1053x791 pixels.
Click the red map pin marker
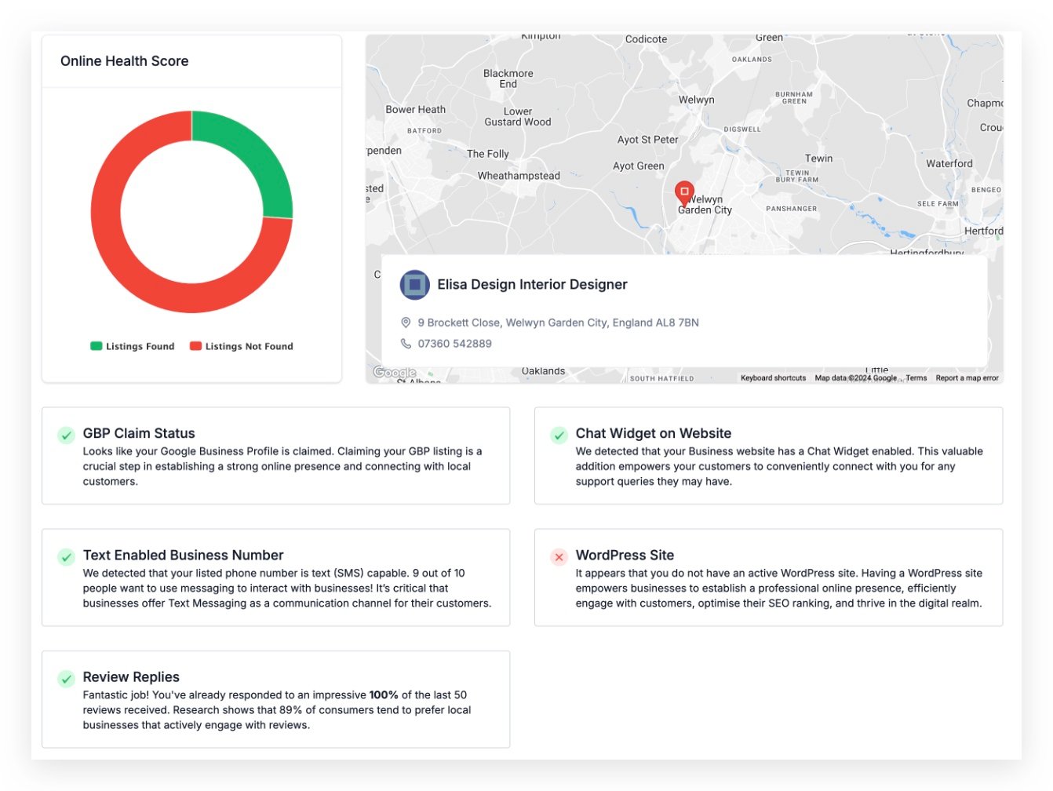(x=684, y=191)
